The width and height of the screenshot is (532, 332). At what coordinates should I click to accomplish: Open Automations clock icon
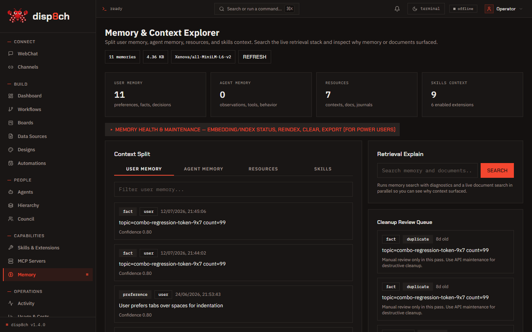(x=11, y=163)
